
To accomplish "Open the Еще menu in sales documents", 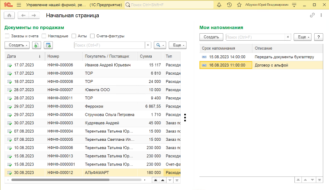I will point(178,45).
